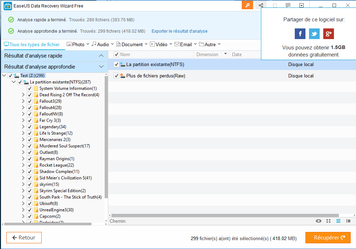Click the Récupérer button

pyautogui.click(x=328, y=238)
